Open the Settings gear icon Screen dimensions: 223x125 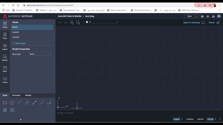(x=208, y=16)
